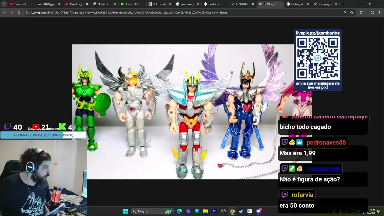Open the page zoom magnifier icon

pyautogui.click(x=345, y=13)
